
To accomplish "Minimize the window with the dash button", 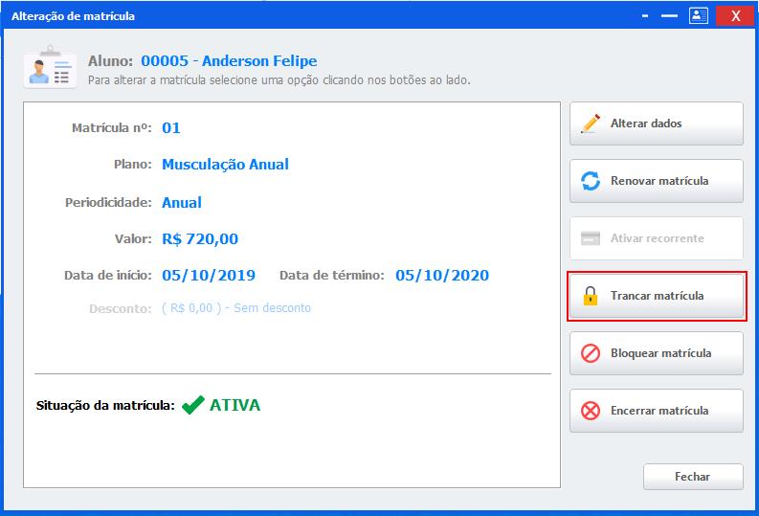I will [x=669, y=16].
